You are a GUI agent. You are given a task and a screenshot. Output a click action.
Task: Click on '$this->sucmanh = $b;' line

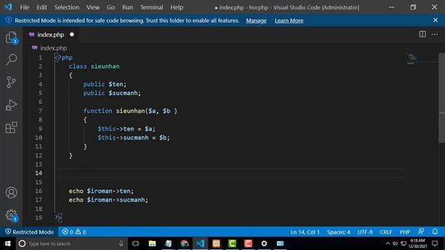(133, 137)
